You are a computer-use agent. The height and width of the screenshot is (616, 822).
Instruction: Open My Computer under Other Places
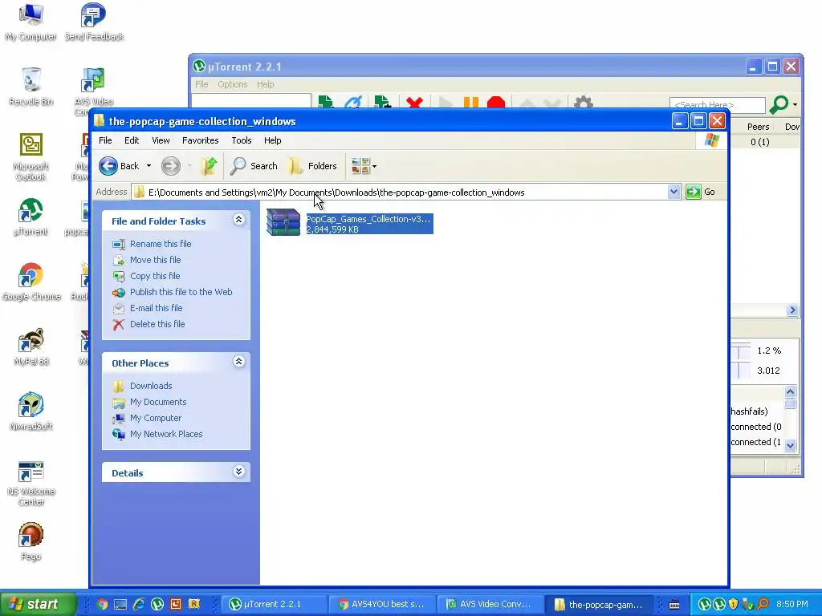coord(156,418)
